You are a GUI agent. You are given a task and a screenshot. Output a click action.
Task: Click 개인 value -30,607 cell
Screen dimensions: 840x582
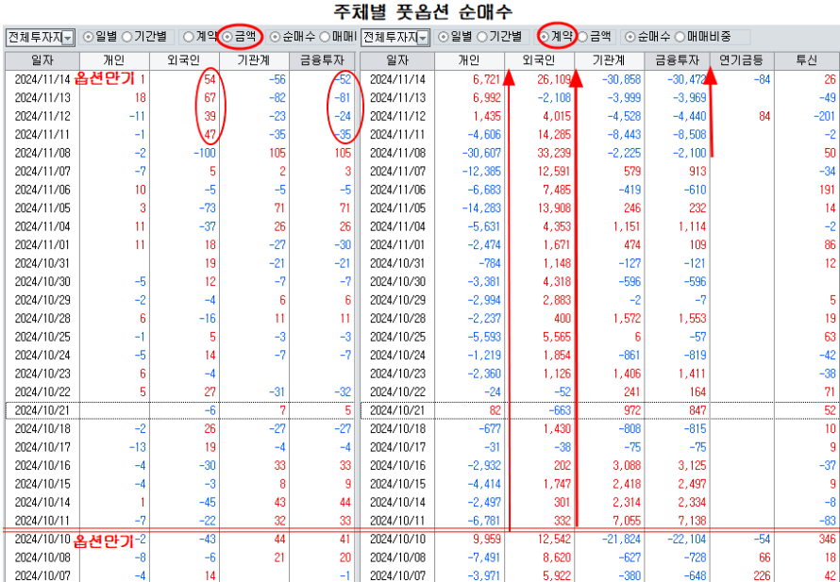(480, 153)
